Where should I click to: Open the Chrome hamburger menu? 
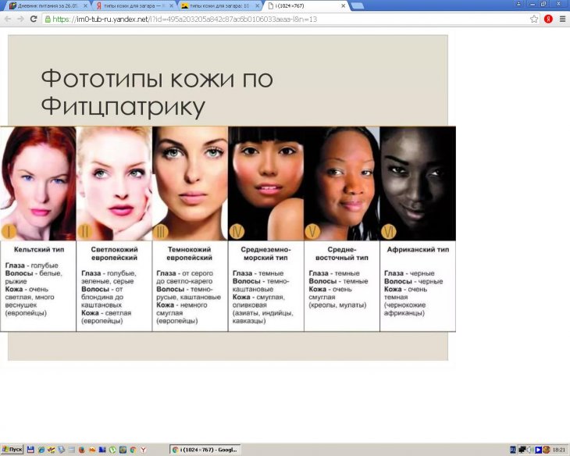pyautogui.click(x=561, y=19)
